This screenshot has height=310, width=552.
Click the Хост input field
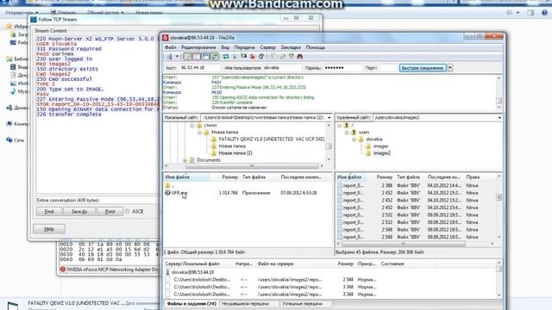point(199,68)
